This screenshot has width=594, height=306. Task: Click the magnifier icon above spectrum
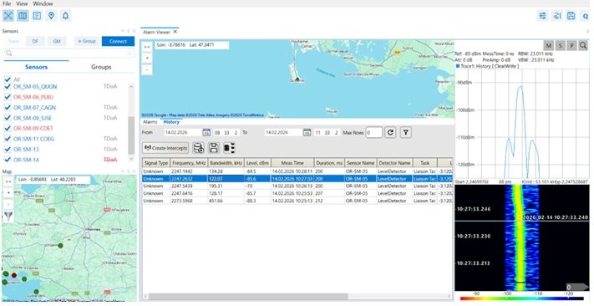pos(583,46)
